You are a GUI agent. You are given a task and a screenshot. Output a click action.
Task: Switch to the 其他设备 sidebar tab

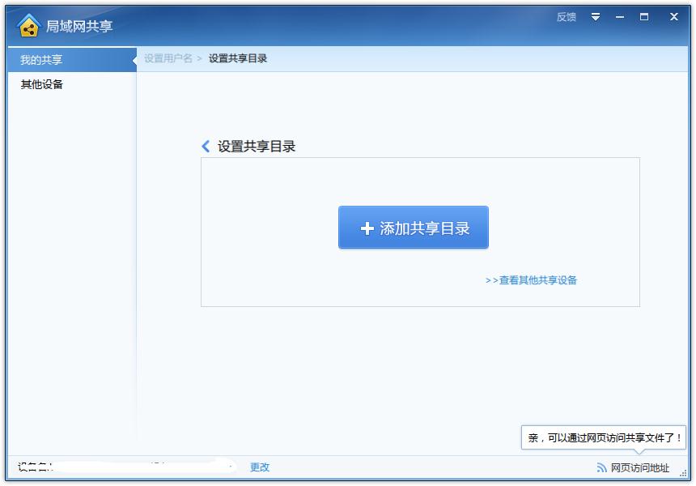click(x=42, y=84)
